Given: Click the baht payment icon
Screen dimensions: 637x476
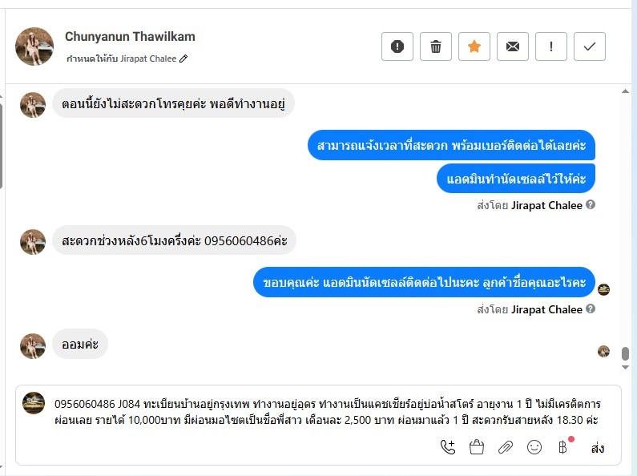Looking at the screenshot, I should 562,447.
